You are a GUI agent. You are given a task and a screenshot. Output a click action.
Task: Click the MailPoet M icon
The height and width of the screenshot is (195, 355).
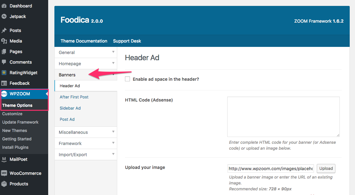tap(4, 159)
